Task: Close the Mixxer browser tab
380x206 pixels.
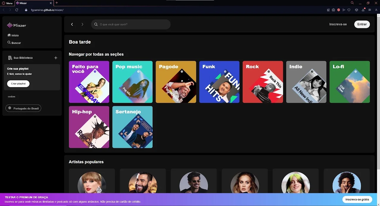Action: tap(51, 3)
